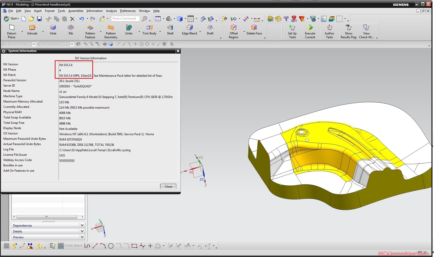Select the Edge Blend tool

pos(189,30)
